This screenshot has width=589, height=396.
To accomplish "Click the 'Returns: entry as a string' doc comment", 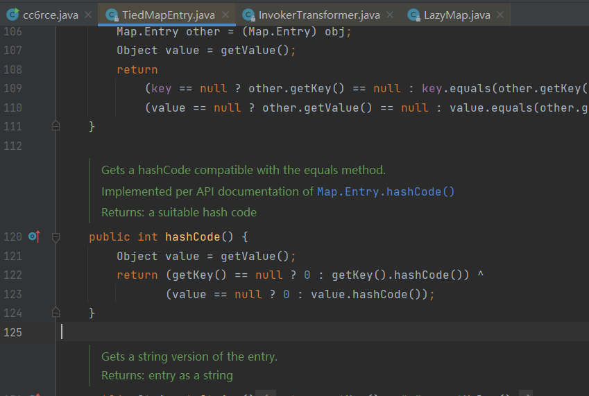I will [167, 375].
